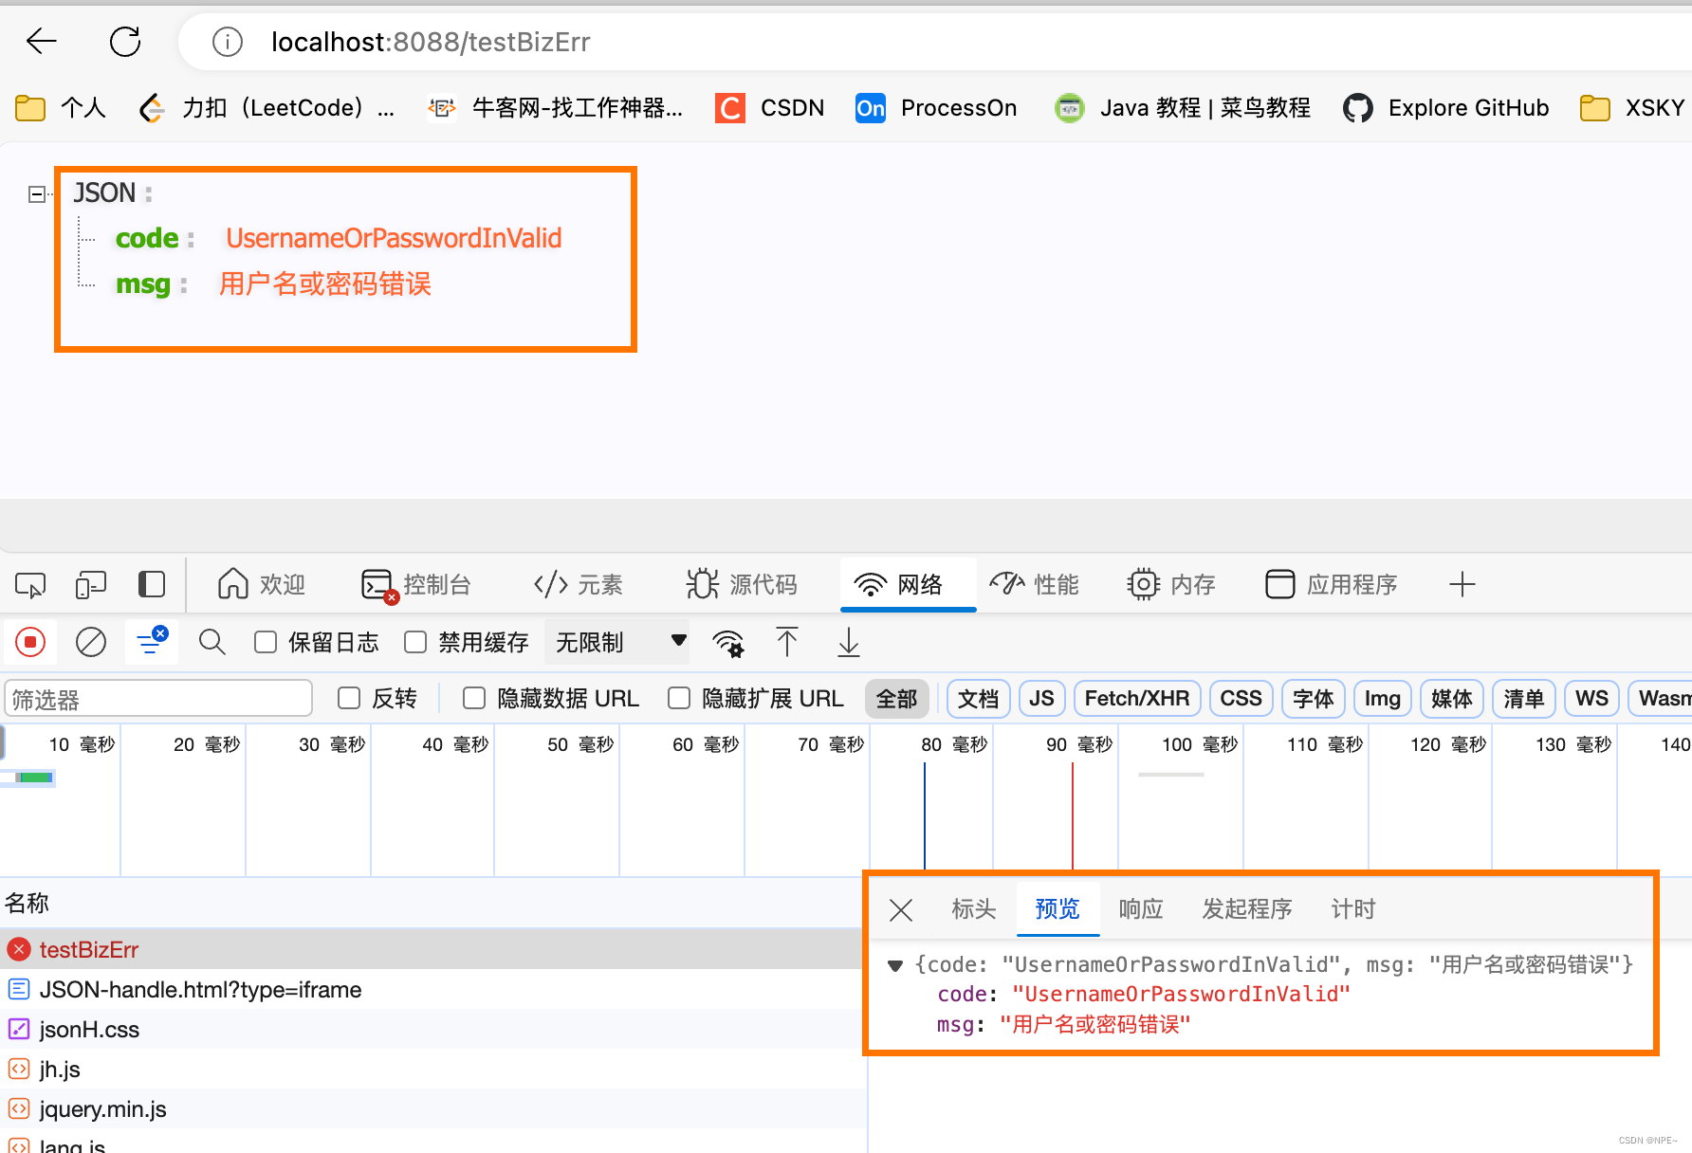Open the 发起程序 details tab
This screenshot has width=1692, height=1153.
(1247, 909)
